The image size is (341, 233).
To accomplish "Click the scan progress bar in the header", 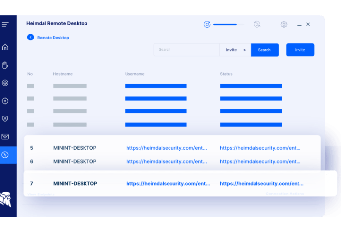I will 229,25.
